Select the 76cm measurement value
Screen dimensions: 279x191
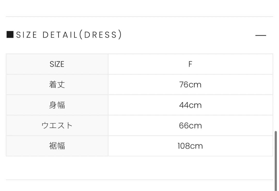click(x=190, y=85)
